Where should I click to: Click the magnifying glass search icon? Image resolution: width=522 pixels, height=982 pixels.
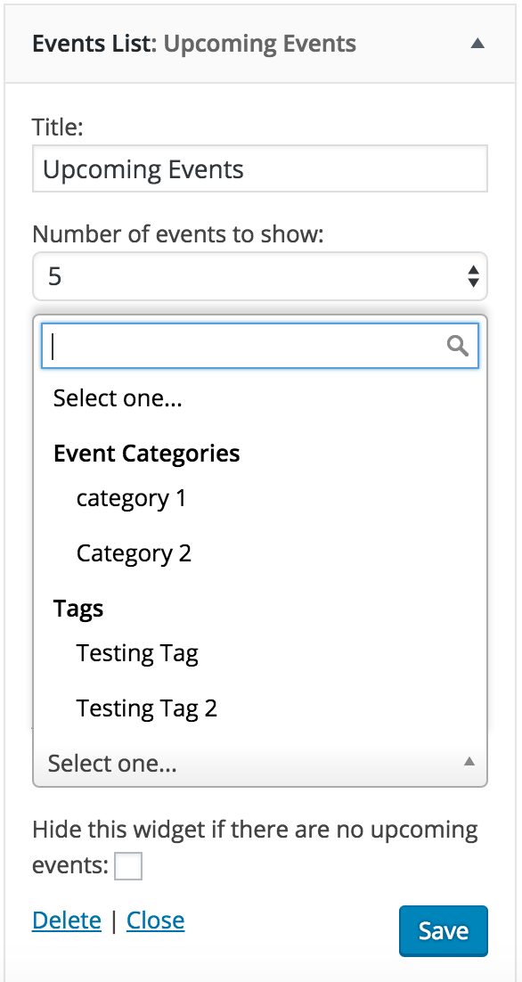[x=458, y=345]
